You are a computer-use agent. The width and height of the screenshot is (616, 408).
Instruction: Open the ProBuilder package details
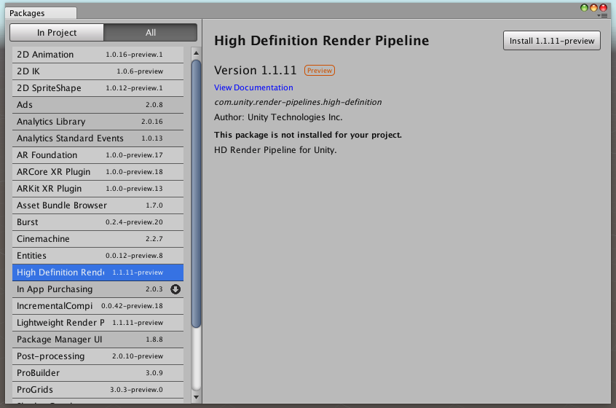[x=98, y=373]
